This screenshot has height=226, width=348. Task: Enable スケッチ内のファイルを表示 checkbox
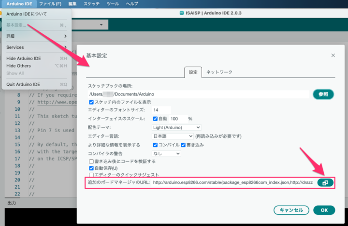tap(91, 102)
